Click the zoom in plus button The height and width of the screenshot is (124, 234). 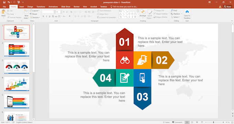tap(223, 122)
